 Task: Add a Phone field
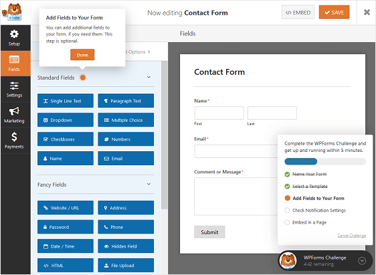[126, 227]
